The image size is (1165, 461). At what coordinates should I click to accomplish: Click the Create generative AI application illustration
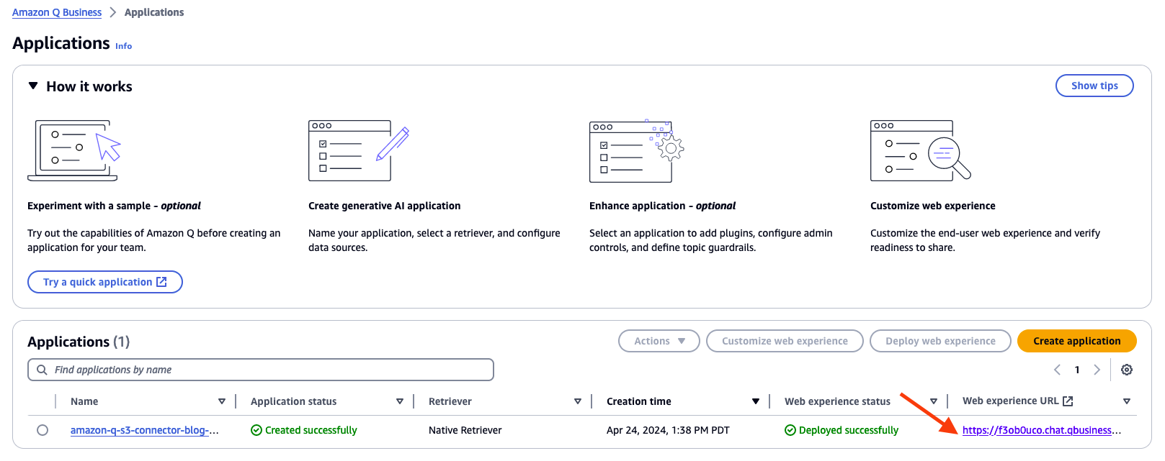coord(359,150)
